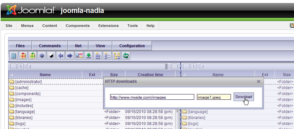The image size is (294, 129).
Task: Switch to brief grid view icon
Action: point(98,56)
